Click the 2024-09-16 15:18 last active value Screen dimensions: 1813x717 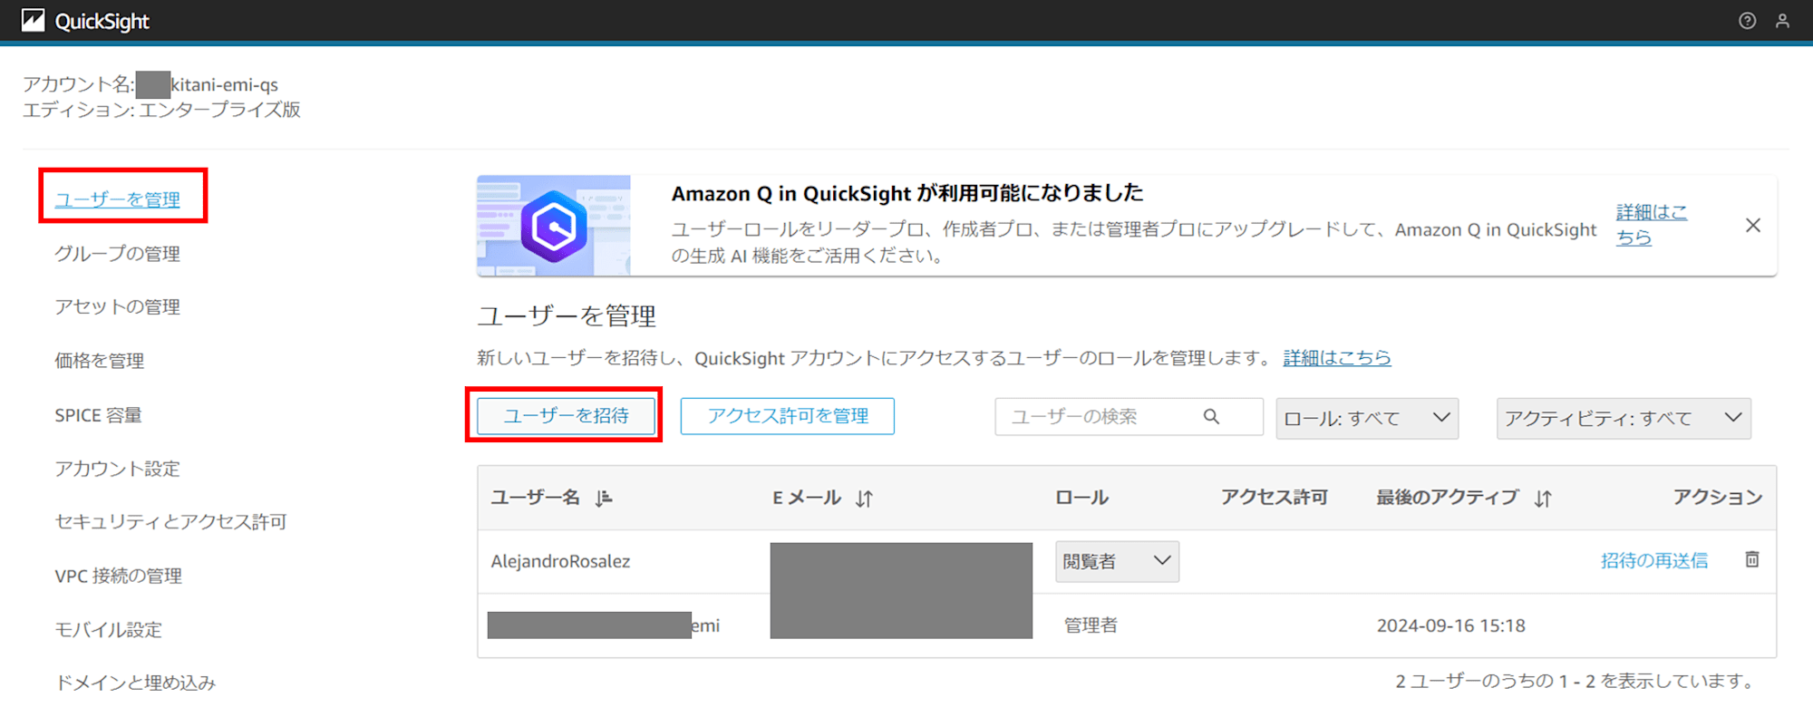coord(1450,625)
